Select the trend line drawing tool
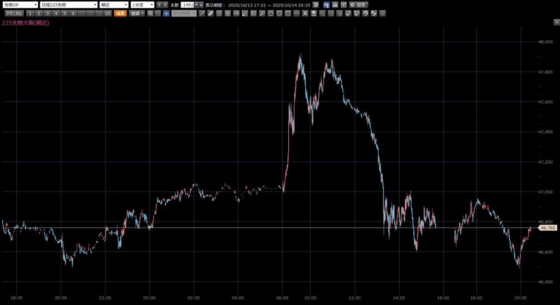This screenshot has width=560, height=305. (x=202, y=13)
